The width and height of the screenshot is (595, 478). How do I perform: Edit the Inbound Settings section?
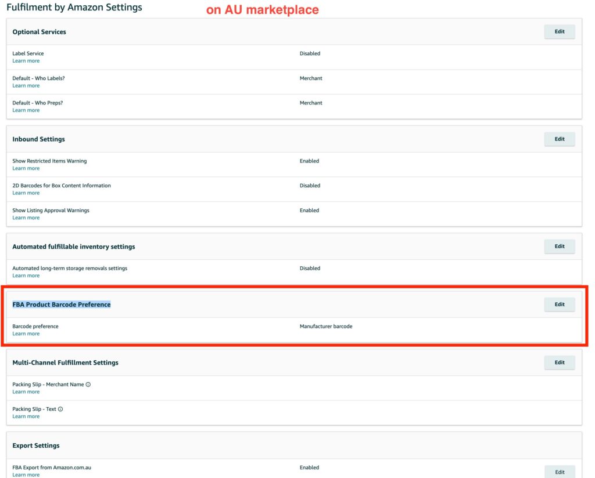pyautogui.click(x=559, y=139)
